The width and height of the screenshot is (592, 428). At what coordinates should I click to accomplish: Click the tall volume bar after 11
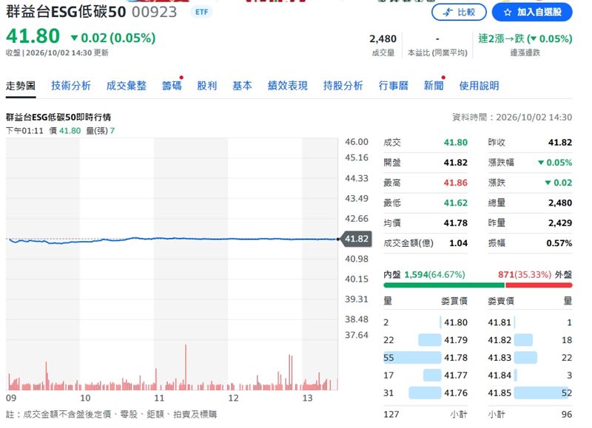(x=186, y=367)
